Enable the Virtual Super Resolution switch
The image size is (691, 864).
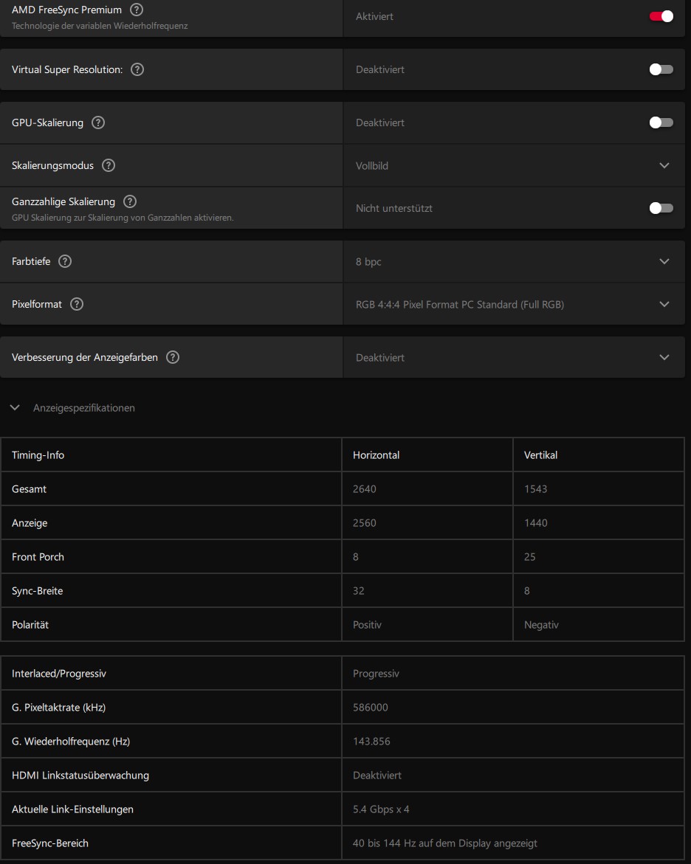click(661, 69)
